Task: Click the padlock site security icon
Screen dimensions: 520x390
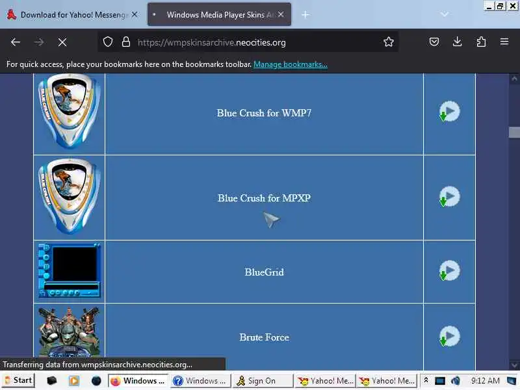Action: point(126,42)
